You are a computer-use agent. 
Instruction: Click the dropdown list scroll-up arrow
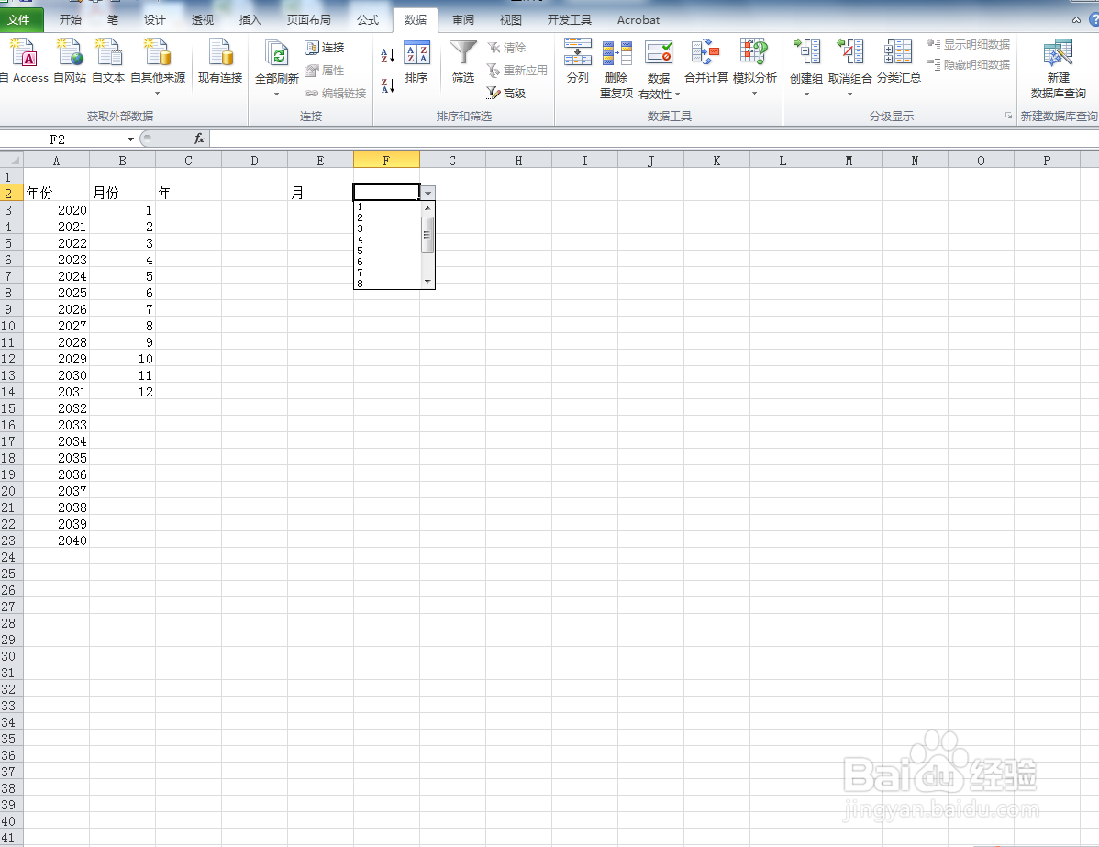pyautogui.click(x=427, y=208)
